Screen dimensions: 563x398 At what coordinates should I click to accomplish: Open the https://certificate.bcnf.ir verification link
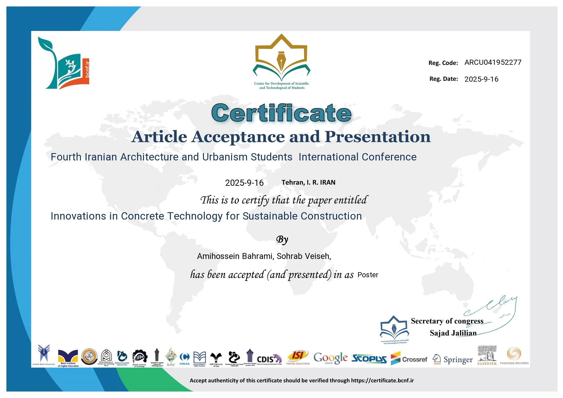click(x=382, y=381)
